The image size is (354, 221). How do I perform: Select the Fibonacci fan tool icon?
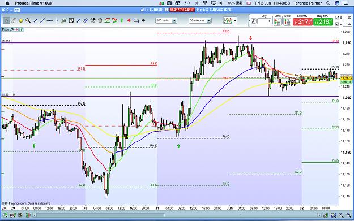coord(114,20)
